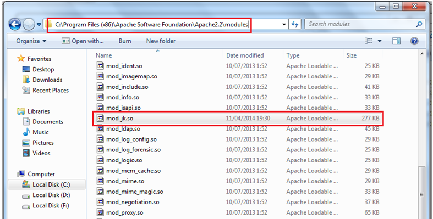Click the 11/04/2014 19:30 date cell

pos(248,119)
